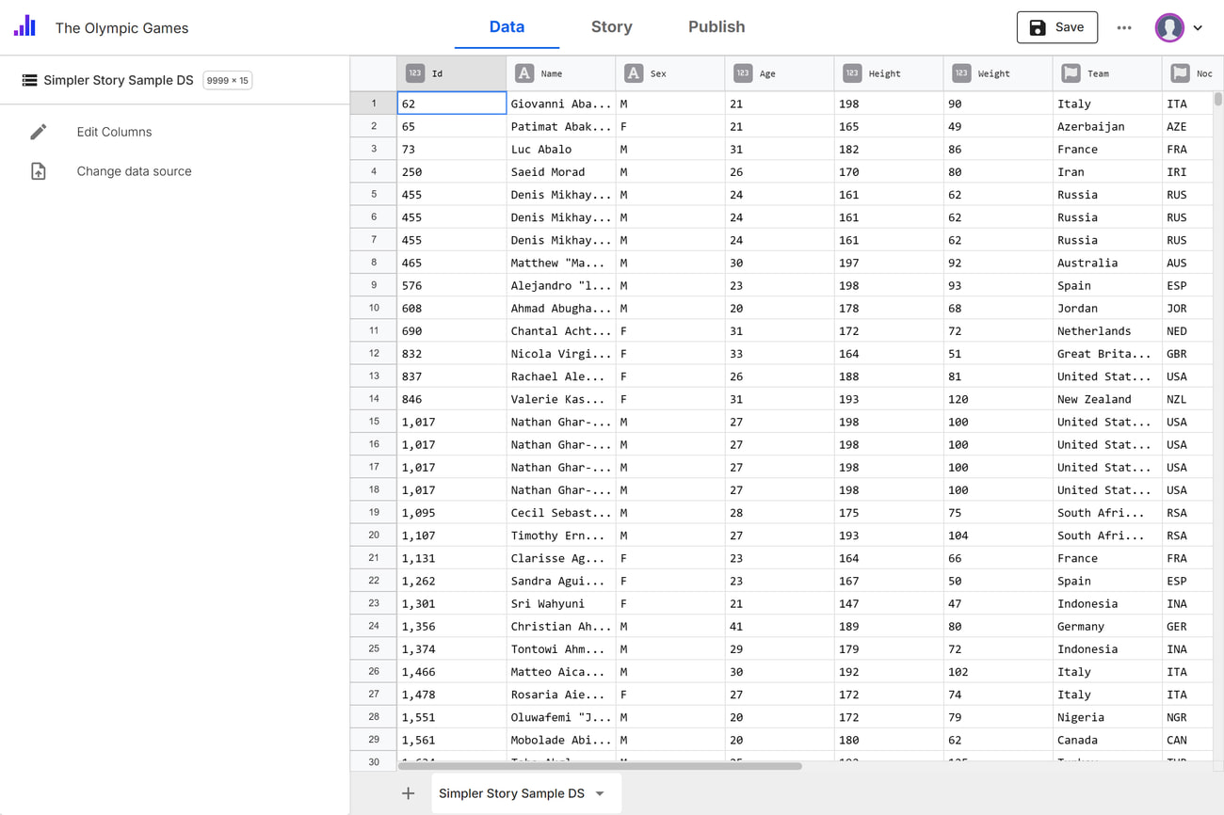Click the Team cell New Zealand
Image resolution: width=1224 pixels, height=815 pixels.
pos(1107,399)
